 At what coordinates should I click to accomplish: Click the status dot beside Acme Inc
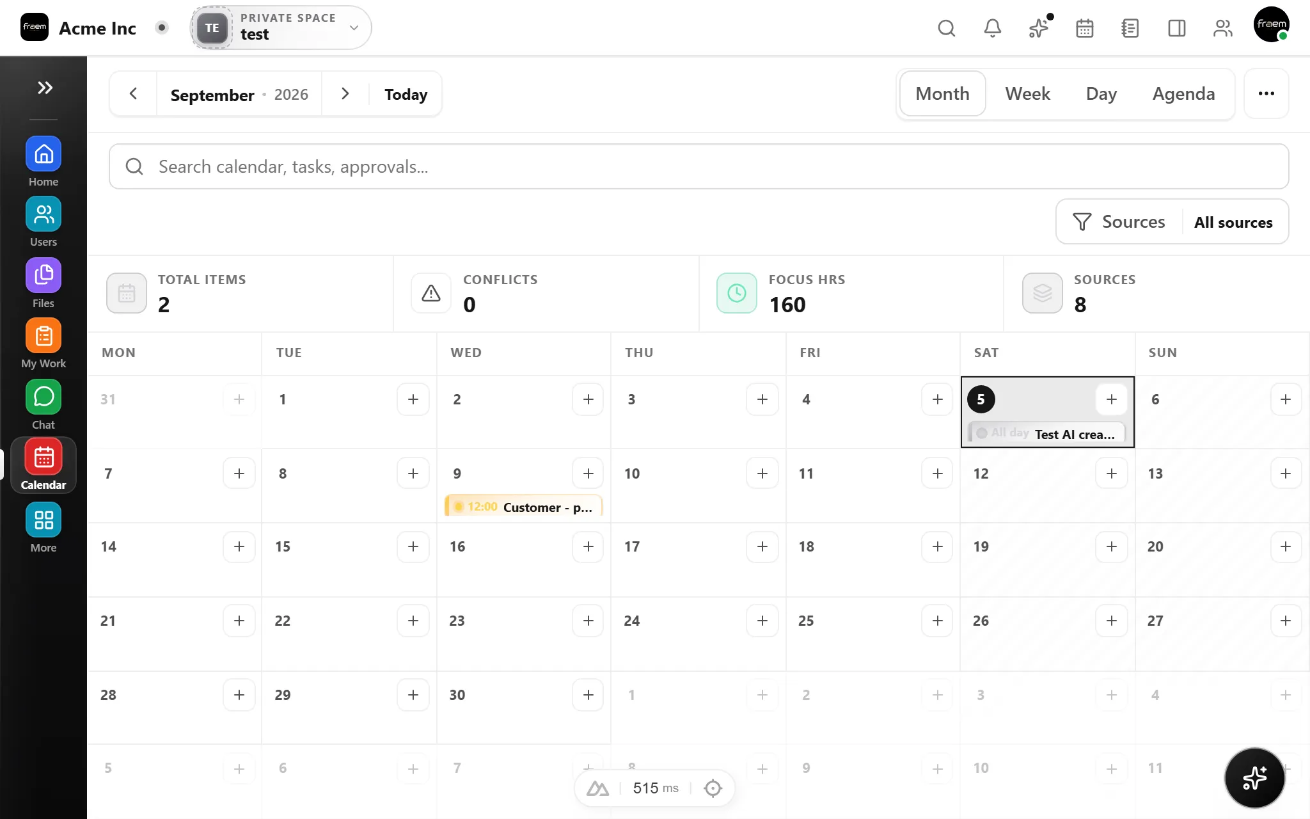click(162, 28)
